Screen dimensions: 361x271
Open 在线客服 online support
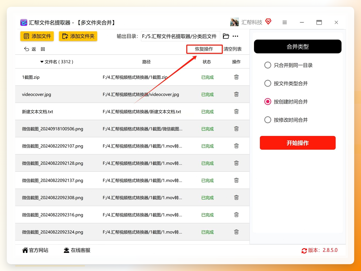point(77,250)
